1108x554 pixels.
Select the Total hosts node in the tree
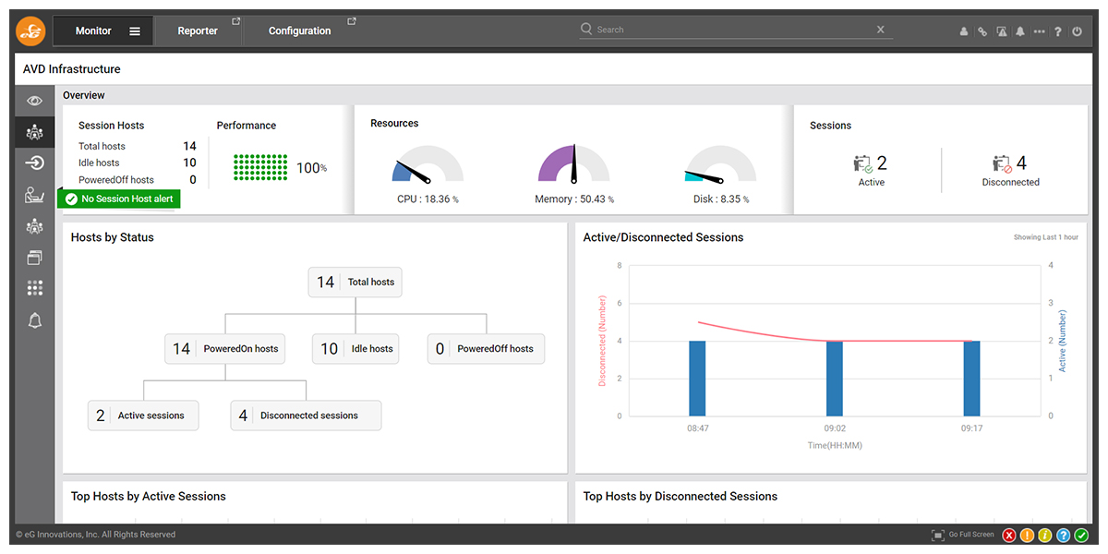pyautogui.click(x=355, y=283)
